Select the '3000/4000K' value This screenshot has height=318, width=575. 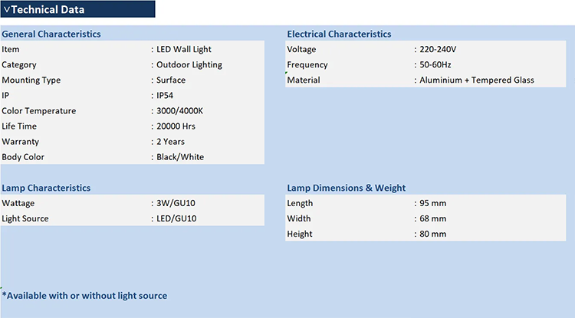179,111
